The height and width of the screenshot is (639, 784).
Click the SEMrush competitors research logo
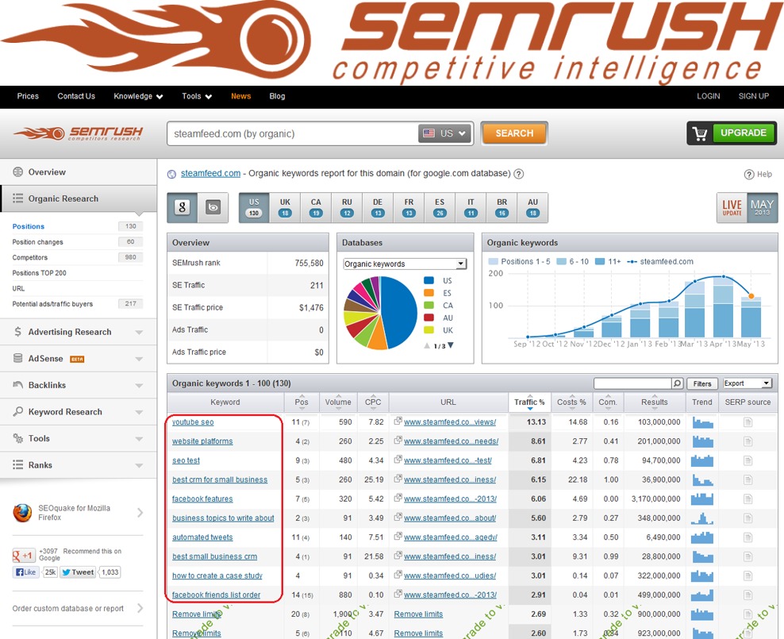tap(78, 133)
